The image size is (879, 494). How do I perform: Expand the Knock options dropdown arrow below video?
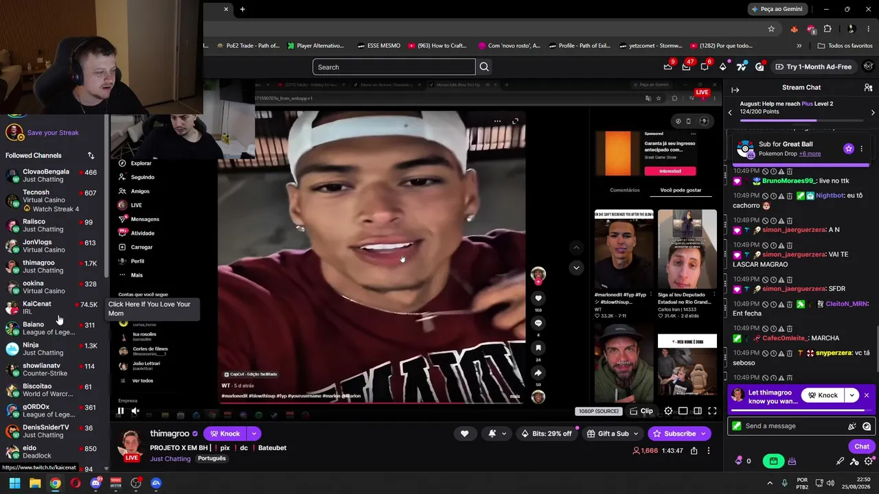pyautogui.click(x=254, y=434)
